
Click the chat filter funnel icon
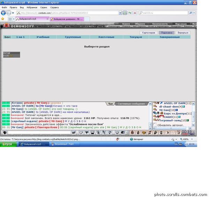[x=87, y=132]
